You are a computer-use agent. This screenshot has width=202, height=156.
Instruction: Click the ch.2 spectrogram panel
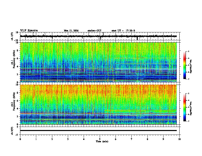click(x=98, y=105)
